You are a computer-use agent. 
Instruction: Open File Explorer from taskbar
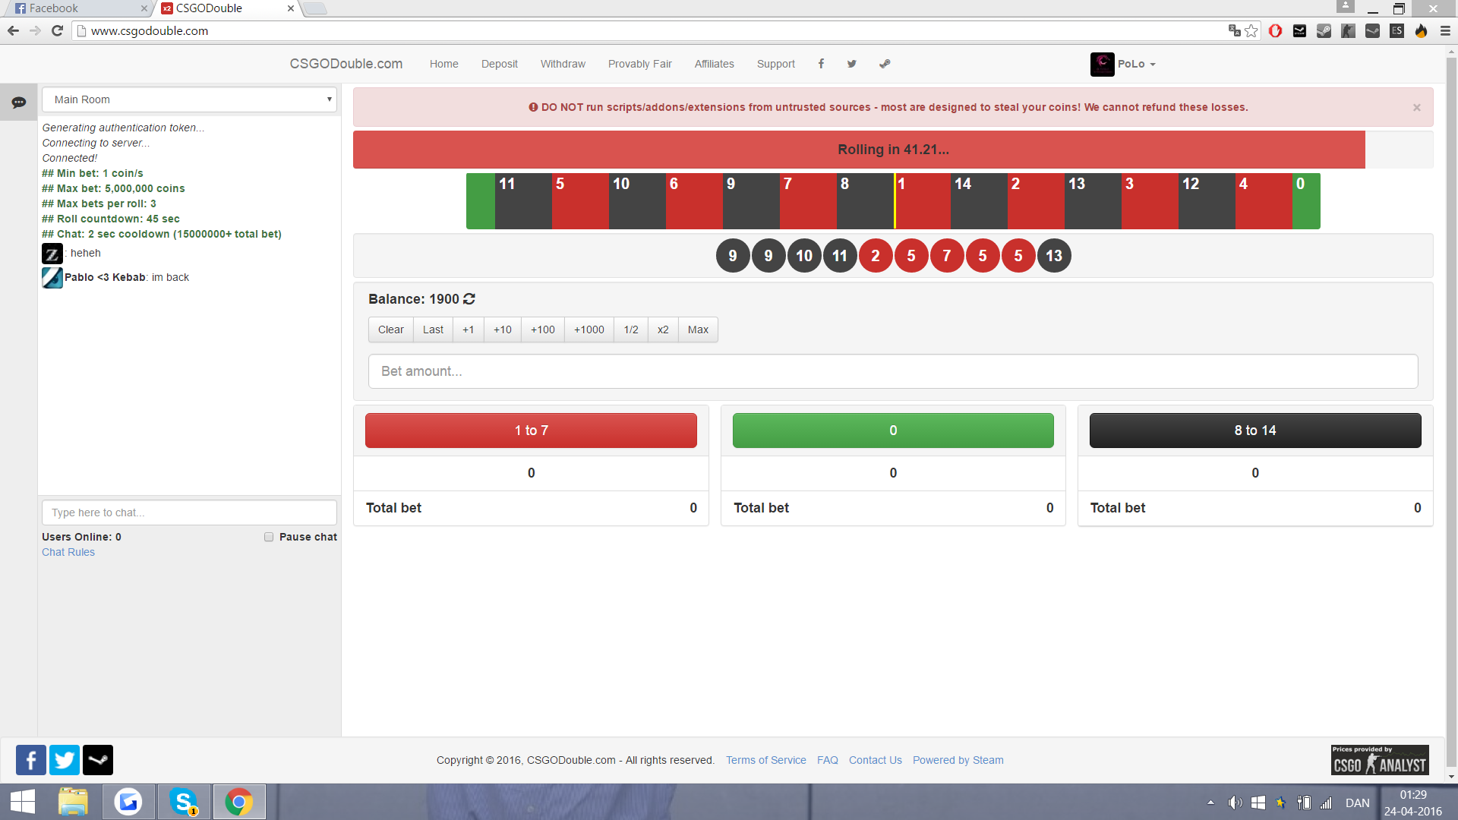tap(73, 802)
